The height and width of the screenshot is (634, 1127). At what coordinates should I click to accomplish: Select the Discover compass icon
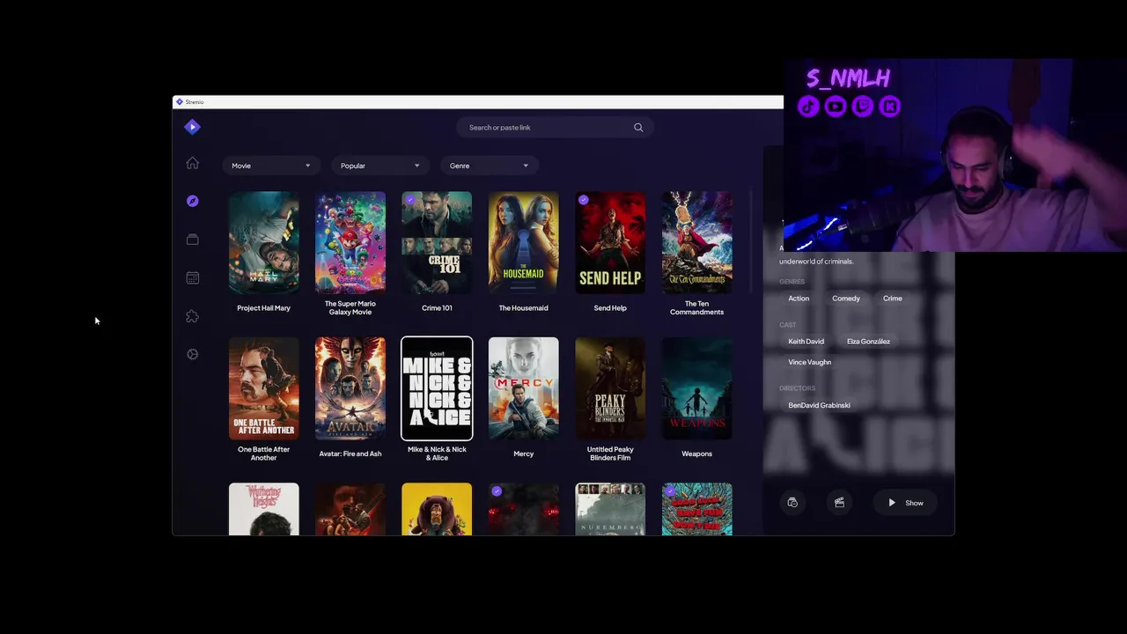pos(192,201)
